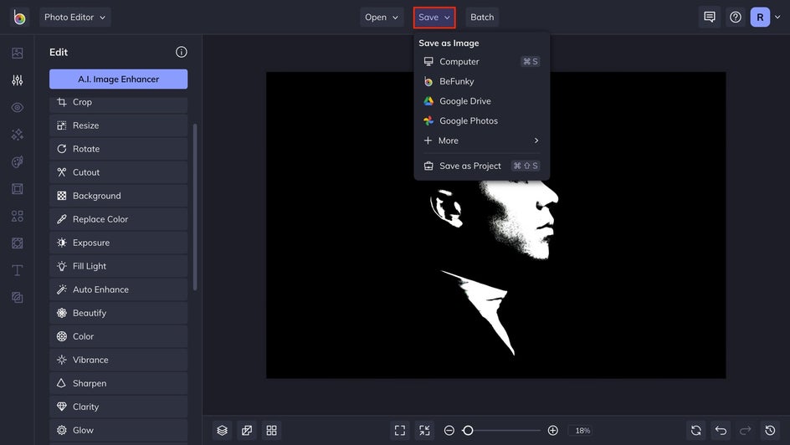Save image to BeFunky
790x445 pixels.
click(x=482, y=81)
